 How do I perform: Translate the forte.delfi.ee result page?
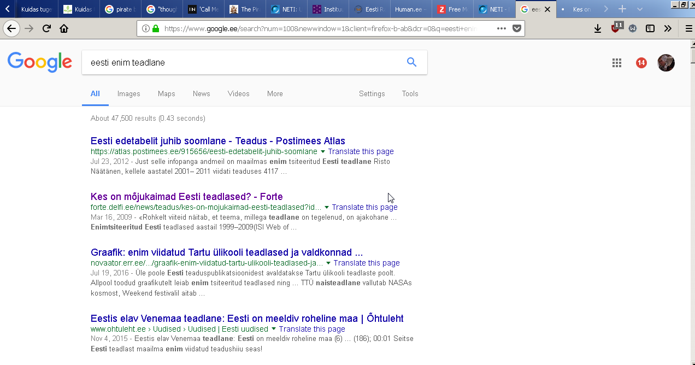pyautogui.click(x=365, y=207)
